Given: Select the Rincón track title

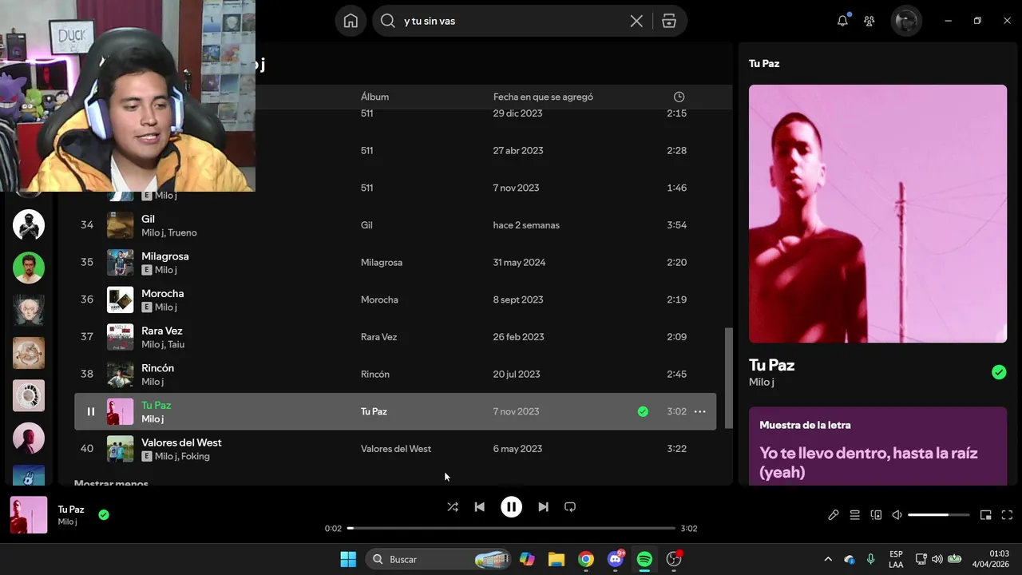Looking at the screenshot, I should click(157, 368).
